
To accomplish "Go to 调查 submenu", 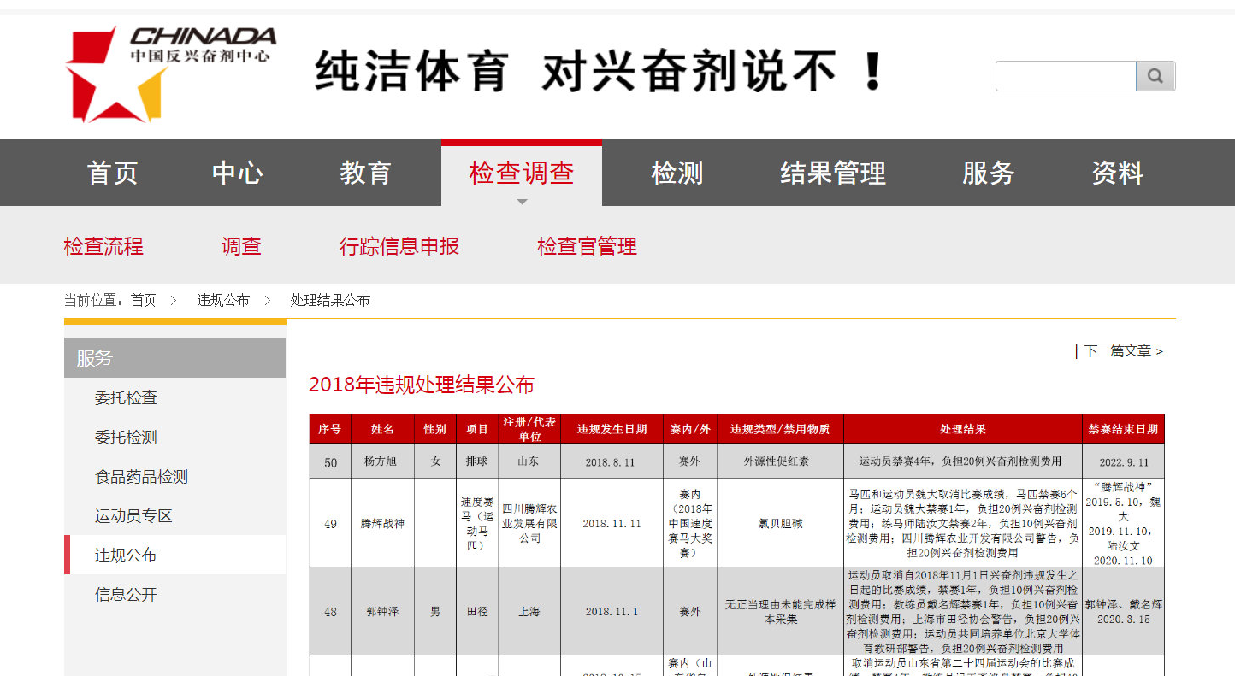I will coord(241,247).
